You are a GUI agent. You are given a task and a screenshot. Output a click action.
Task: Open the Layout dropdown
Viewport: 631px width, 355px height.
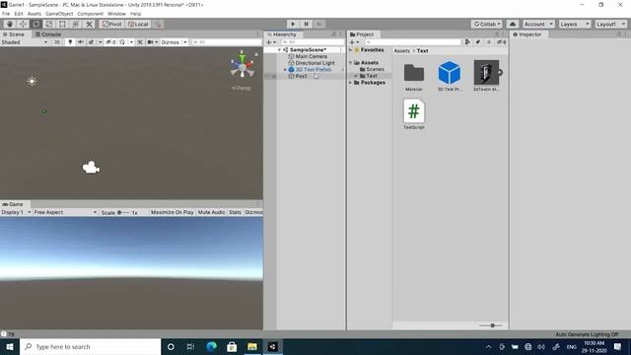coord(610,24)
